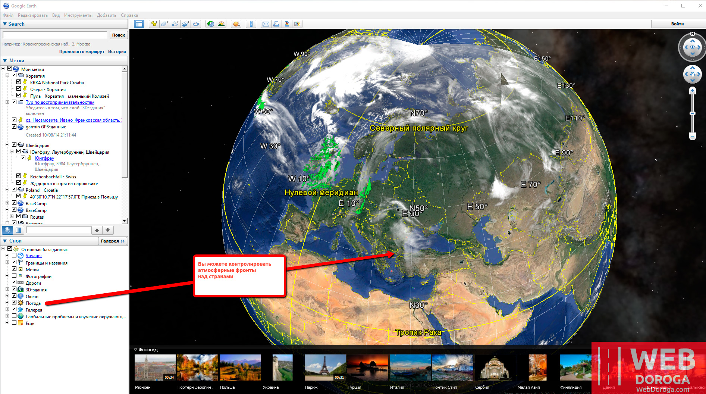Image resolution: width=706 pixels, height=394 pixels.
Task: Collapse the Search panel triangle
Action: click(x=5, y=24)
